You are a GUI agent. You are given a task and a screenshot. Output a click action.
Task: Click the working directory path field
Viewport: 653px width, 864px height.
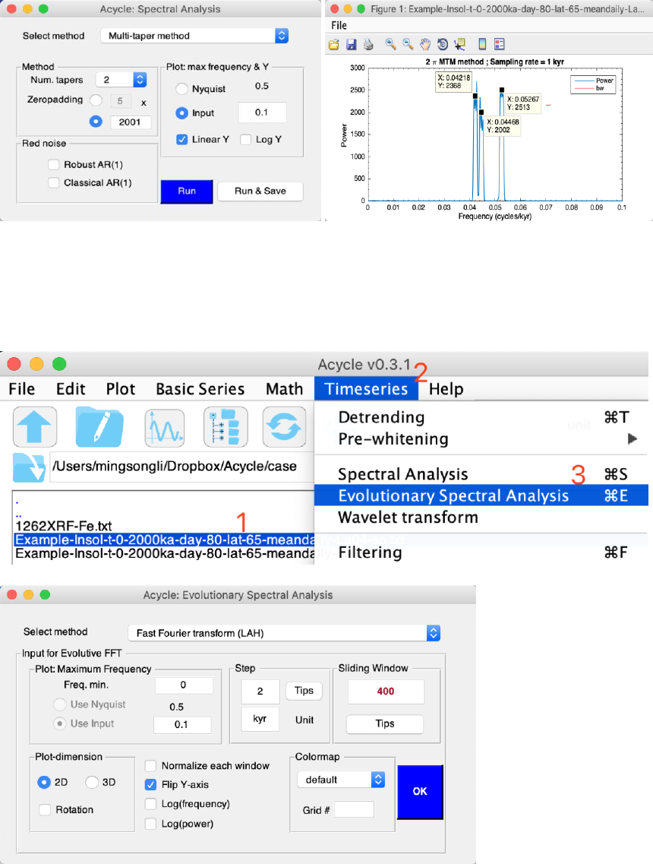tap(181, 467)
